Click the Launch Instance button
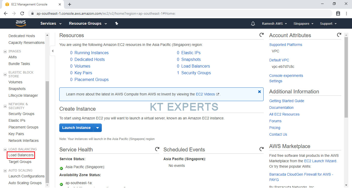 tap(76, 128)
